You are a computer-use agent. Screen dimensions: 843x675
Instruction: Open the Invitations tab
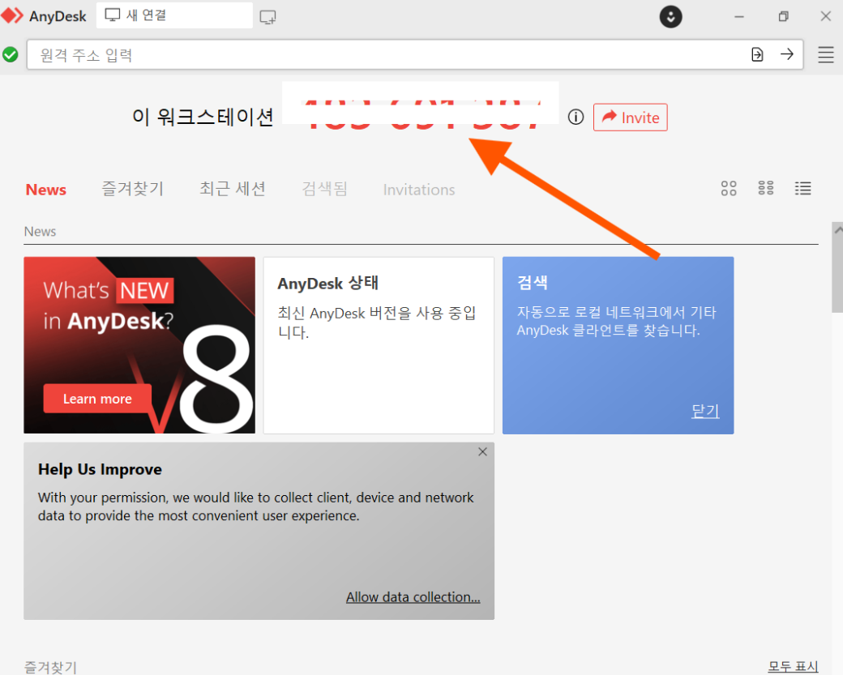[x=419, y=190]
